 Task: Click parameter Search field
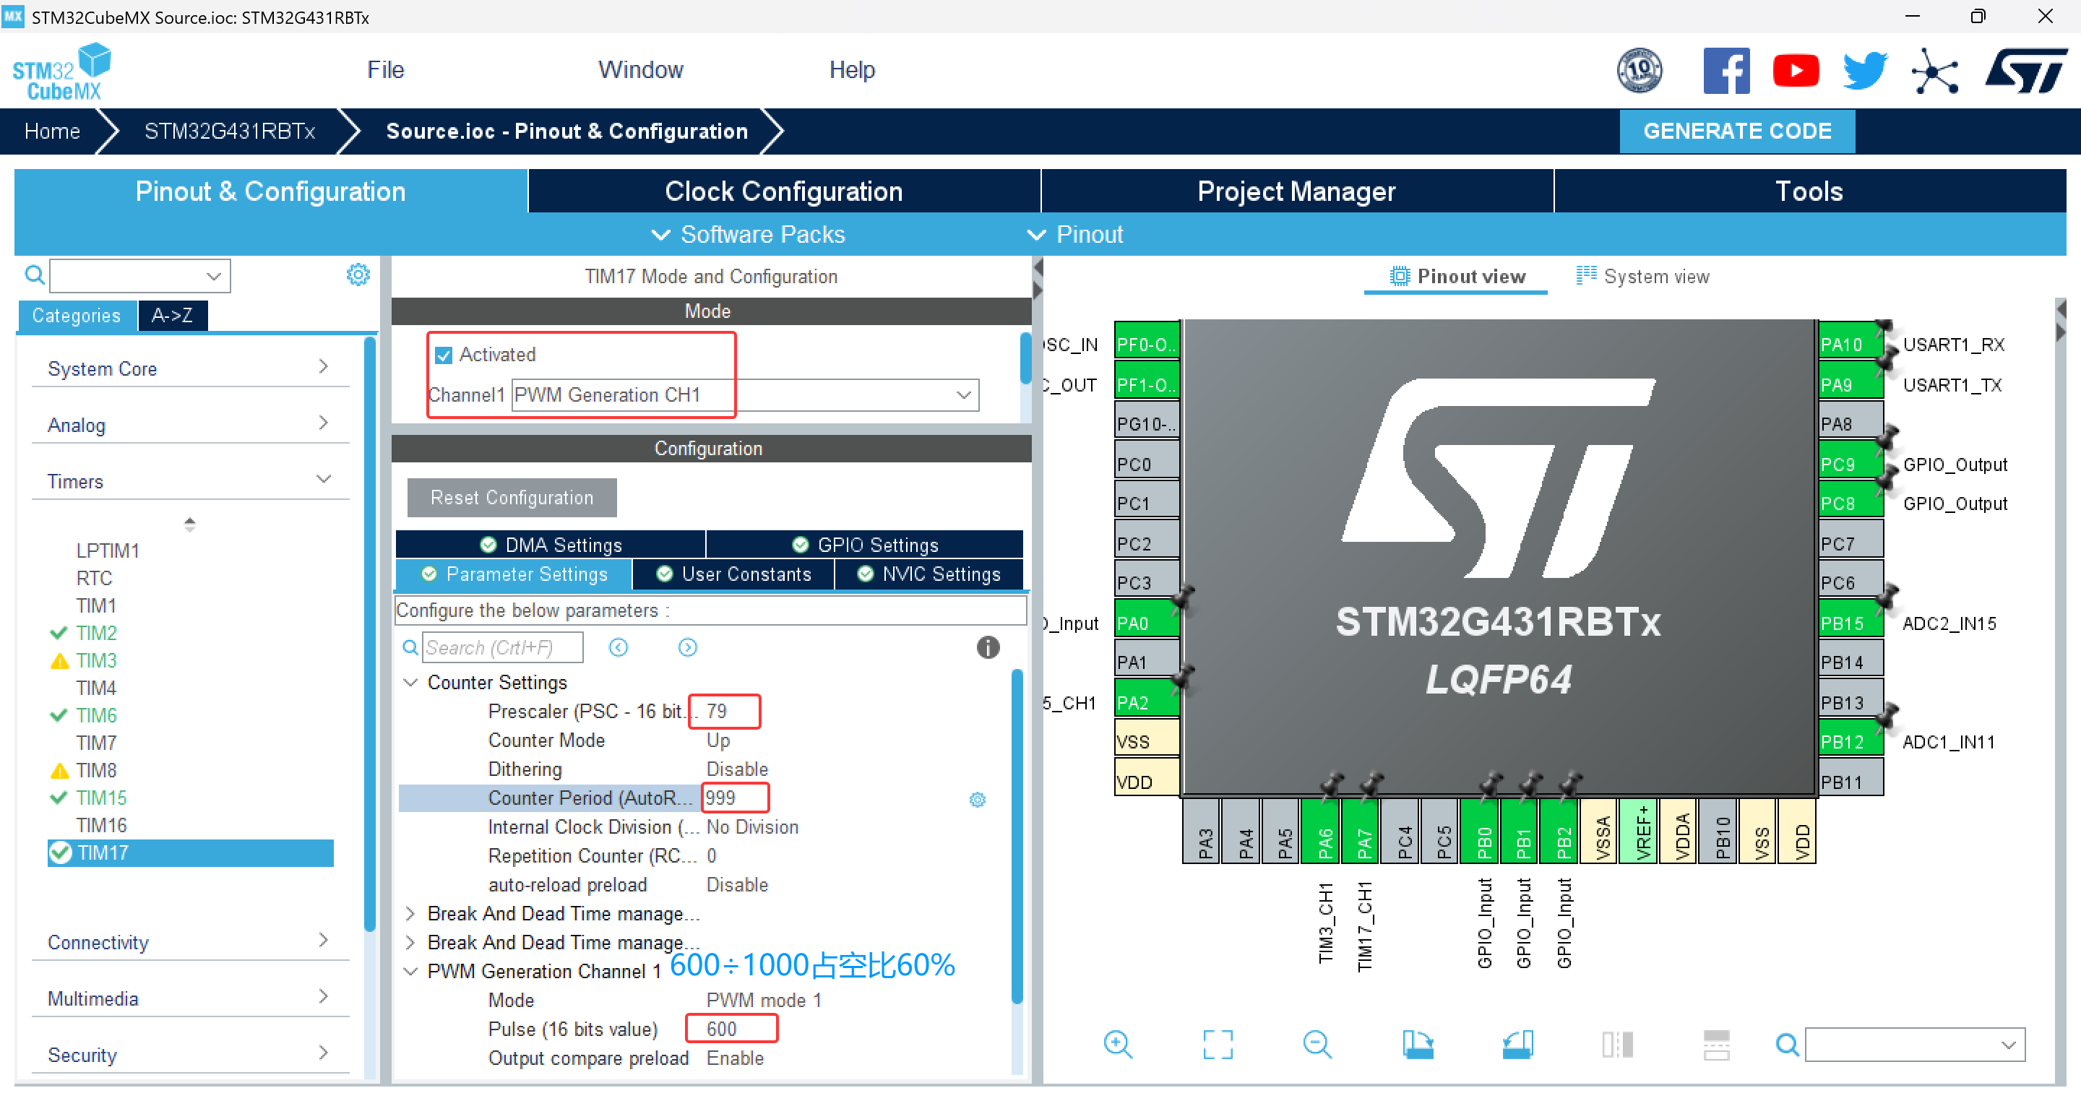[502, 647]
